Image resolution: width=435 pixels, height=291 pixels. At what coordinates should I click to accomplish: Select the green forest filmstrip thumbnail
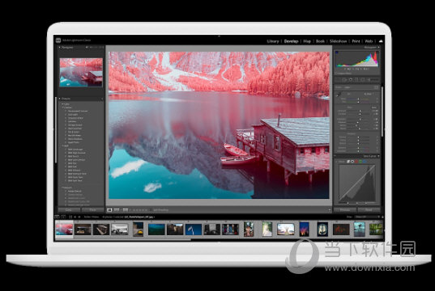point(376,230)
